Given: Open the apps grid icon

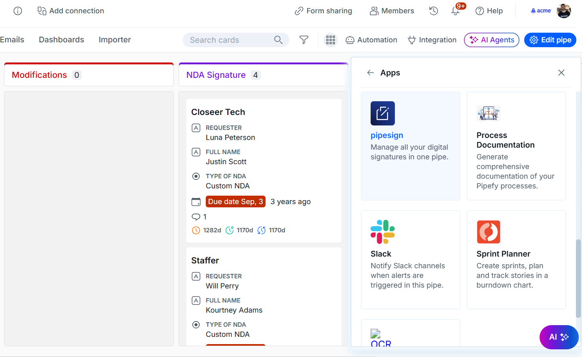Looking at the screenshot, I should point(331,40).
